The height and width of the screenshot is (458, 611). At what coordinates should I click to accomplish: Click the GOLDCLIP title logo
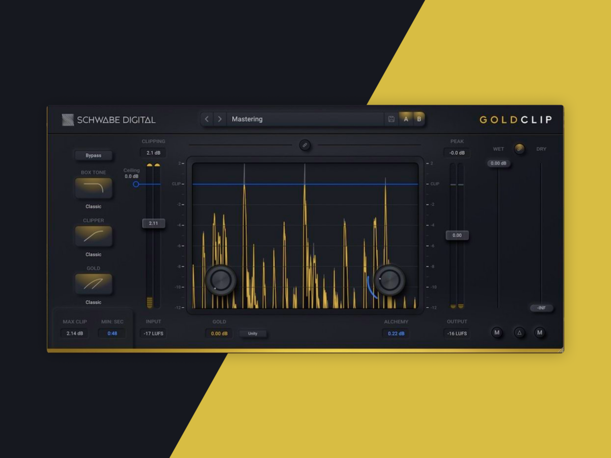516,120
